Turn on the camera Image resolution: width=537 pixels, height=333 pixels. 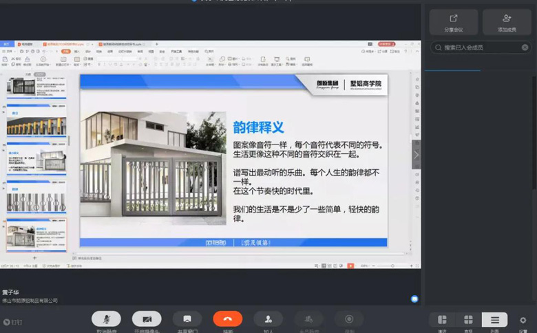pos(147,319)
